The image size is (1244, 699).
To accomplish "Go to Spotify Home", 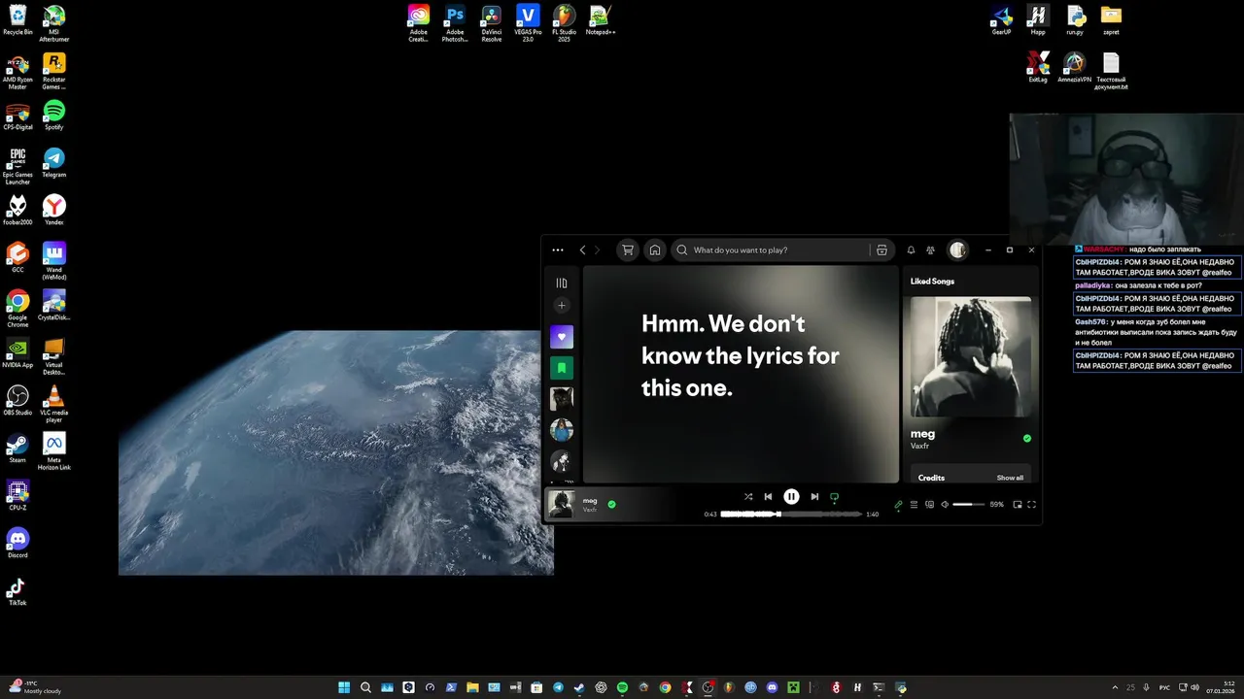I will tap(655, 250).
